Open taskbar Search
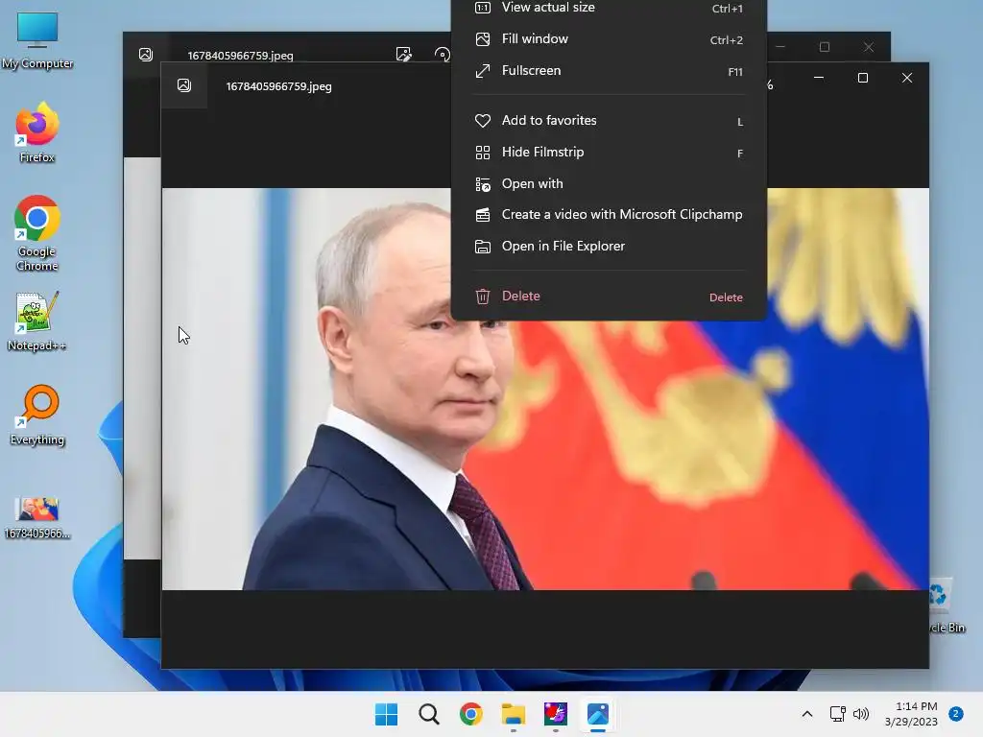This screenshot has width=983, height=737. pyautogui.click(x=429, y=714)
